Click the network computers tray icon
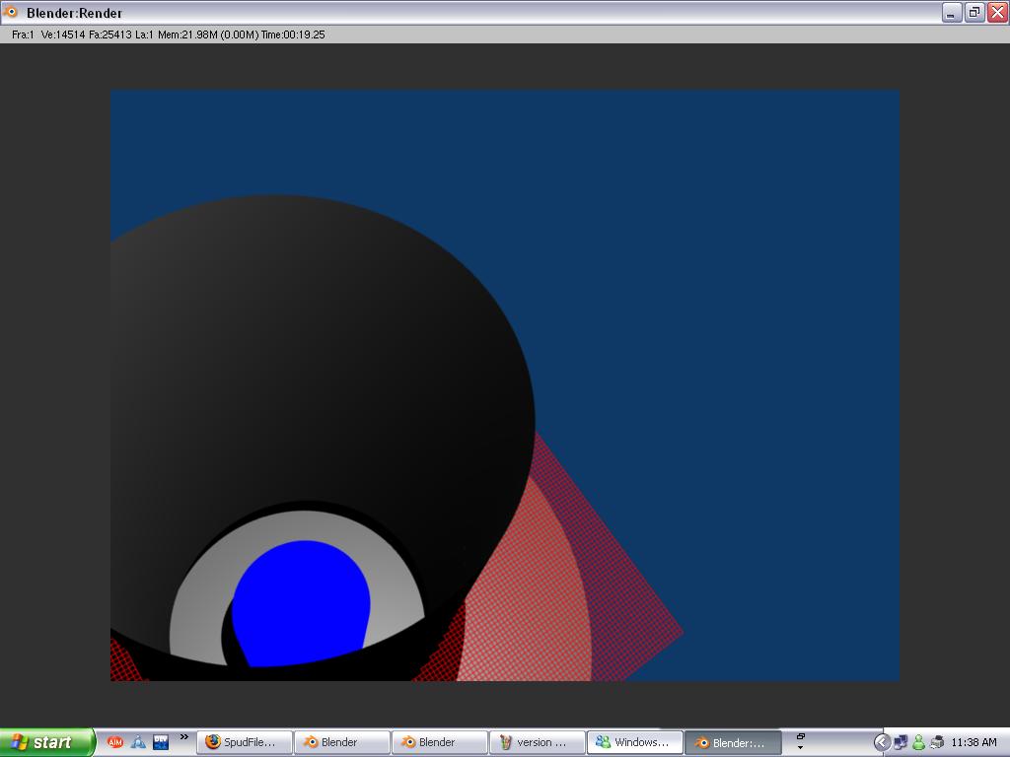Image resolution: width=1010 pixels, height=757 pixels. (x=901, y=742)
